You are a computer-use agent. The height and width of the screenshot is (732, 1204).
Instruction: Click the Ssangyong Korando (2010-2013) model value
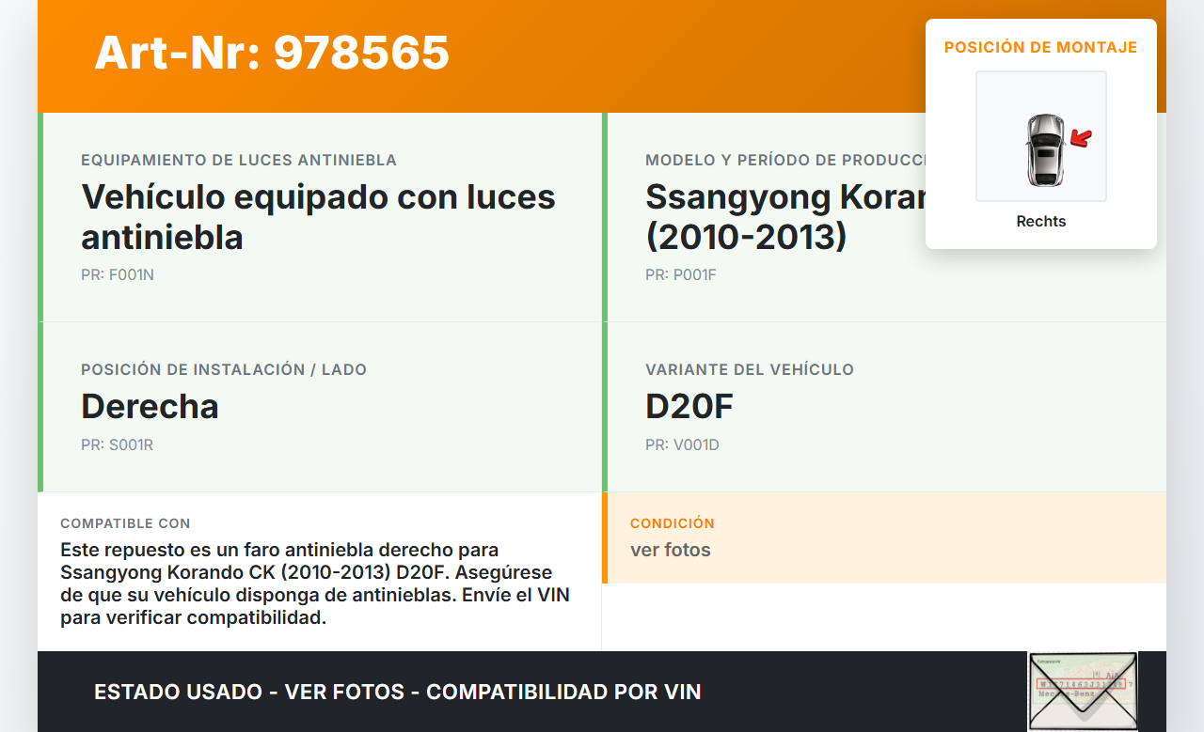pos(785,217)
